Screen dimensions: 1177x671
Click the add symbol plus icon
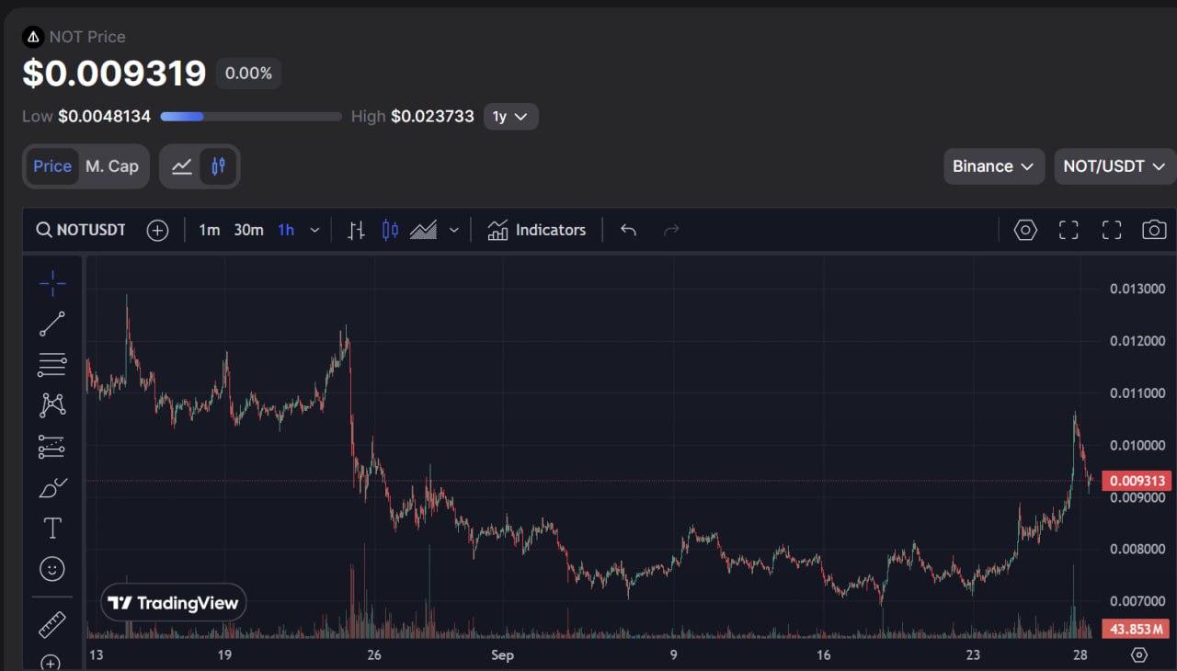[x=157, y=230]
